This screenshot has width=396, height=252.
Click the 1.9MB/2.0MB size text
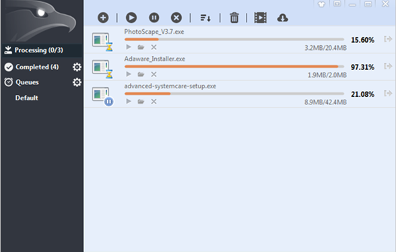tap(327, 75)
